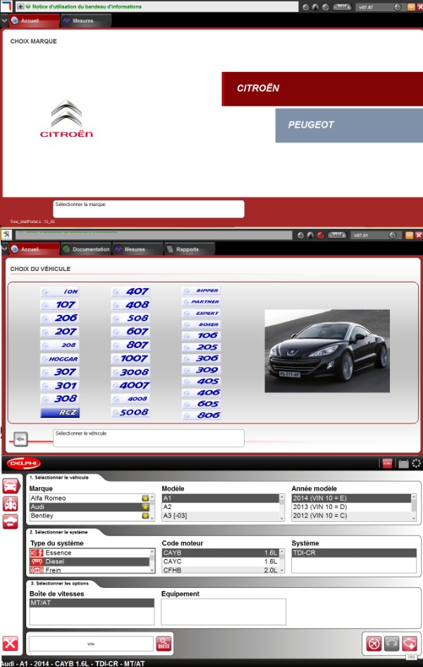Click the battery indicator in Citroën title bar
Viewport: 423px width, 667px height.
click(342, 7)
